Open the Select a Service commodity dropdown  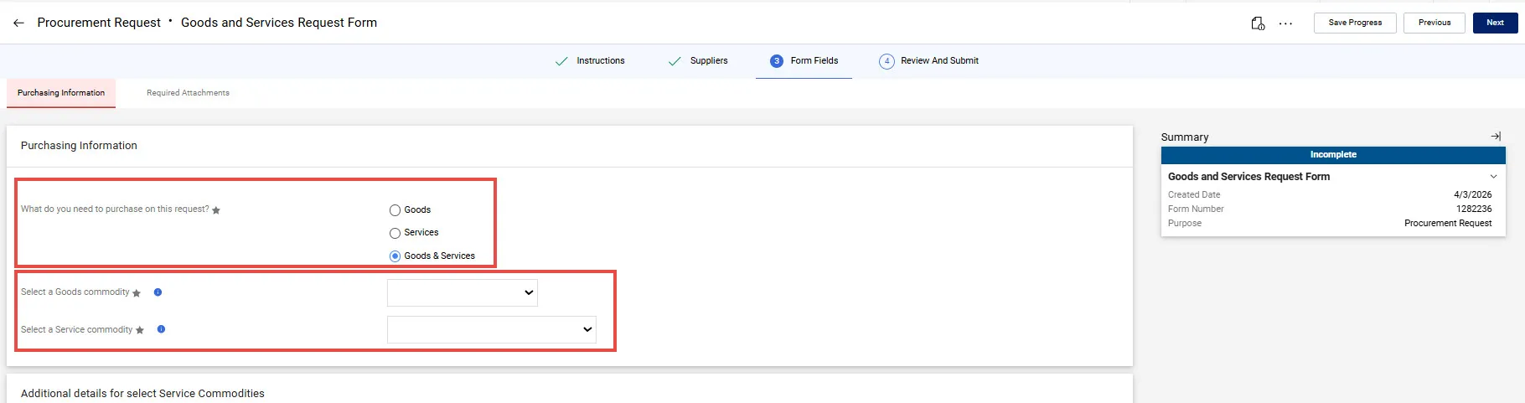coord(492,329)
